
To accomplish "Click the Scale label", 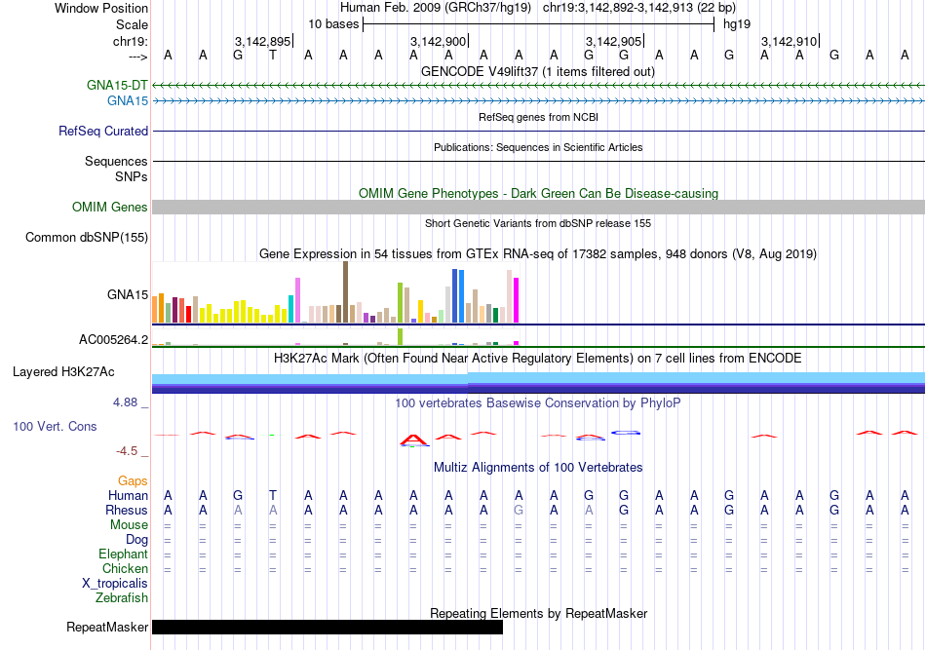I will pyautogui.click(x=132, y=24).
